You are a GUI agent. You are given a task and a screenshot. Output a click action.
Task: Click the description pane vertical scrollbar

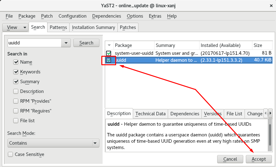click(x=270, y=135)
